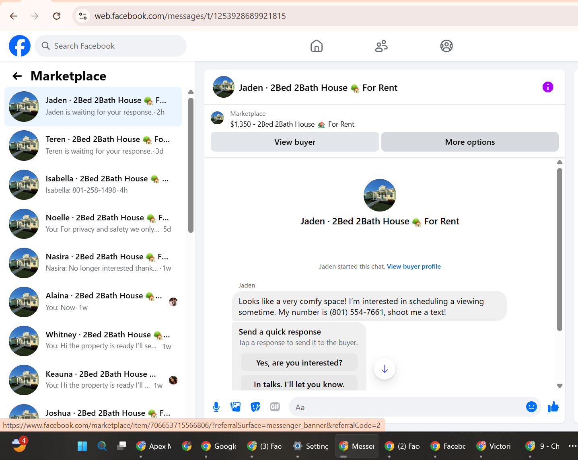Image resolution: width=578 pixels, height=460 pixels.
Task: Switch to Settings app in taskbar
Action: coord(311,446)
